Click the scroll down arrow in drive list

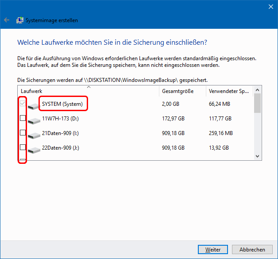[x=257, y=156]
